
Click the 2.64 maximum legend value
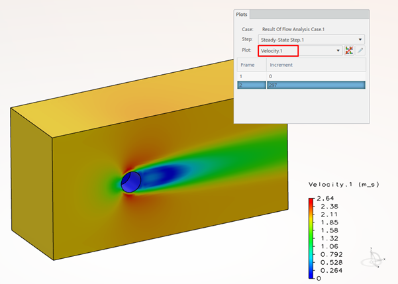tap(328, 197)
